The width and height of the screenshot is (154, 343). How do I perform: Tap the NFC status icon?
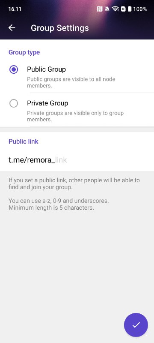pos(100,9)
